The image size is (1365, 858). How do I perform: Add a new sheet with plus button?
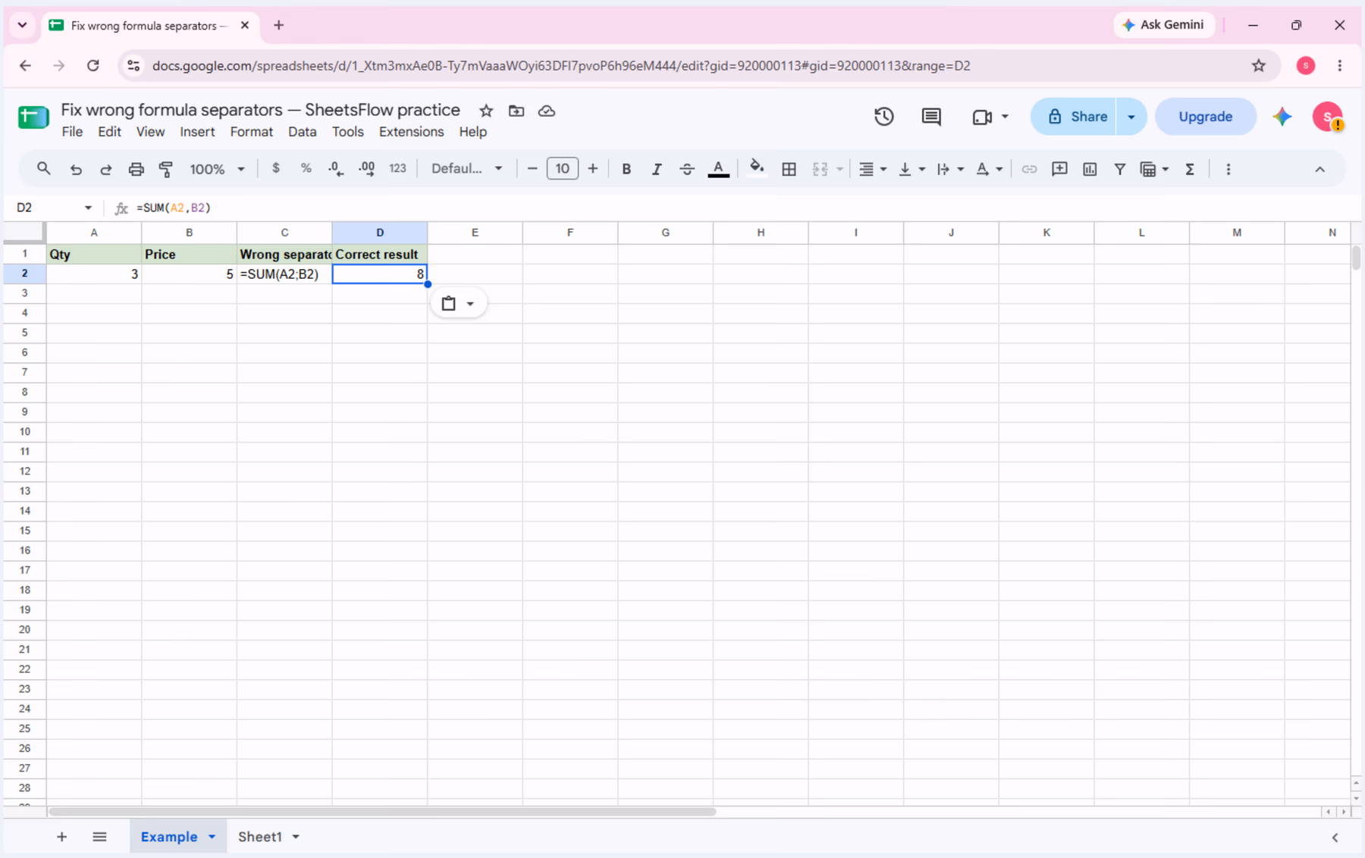61,837
